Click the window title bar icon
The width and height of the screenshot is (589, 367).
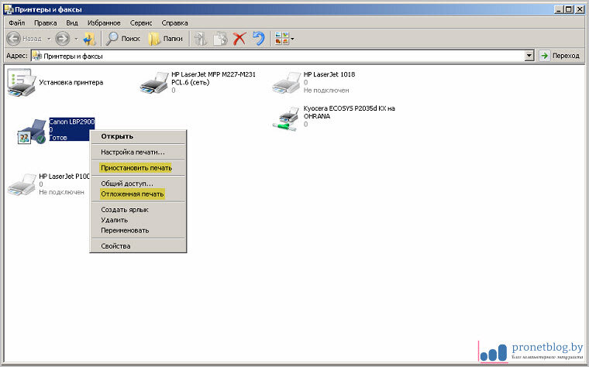coord(9,9)
